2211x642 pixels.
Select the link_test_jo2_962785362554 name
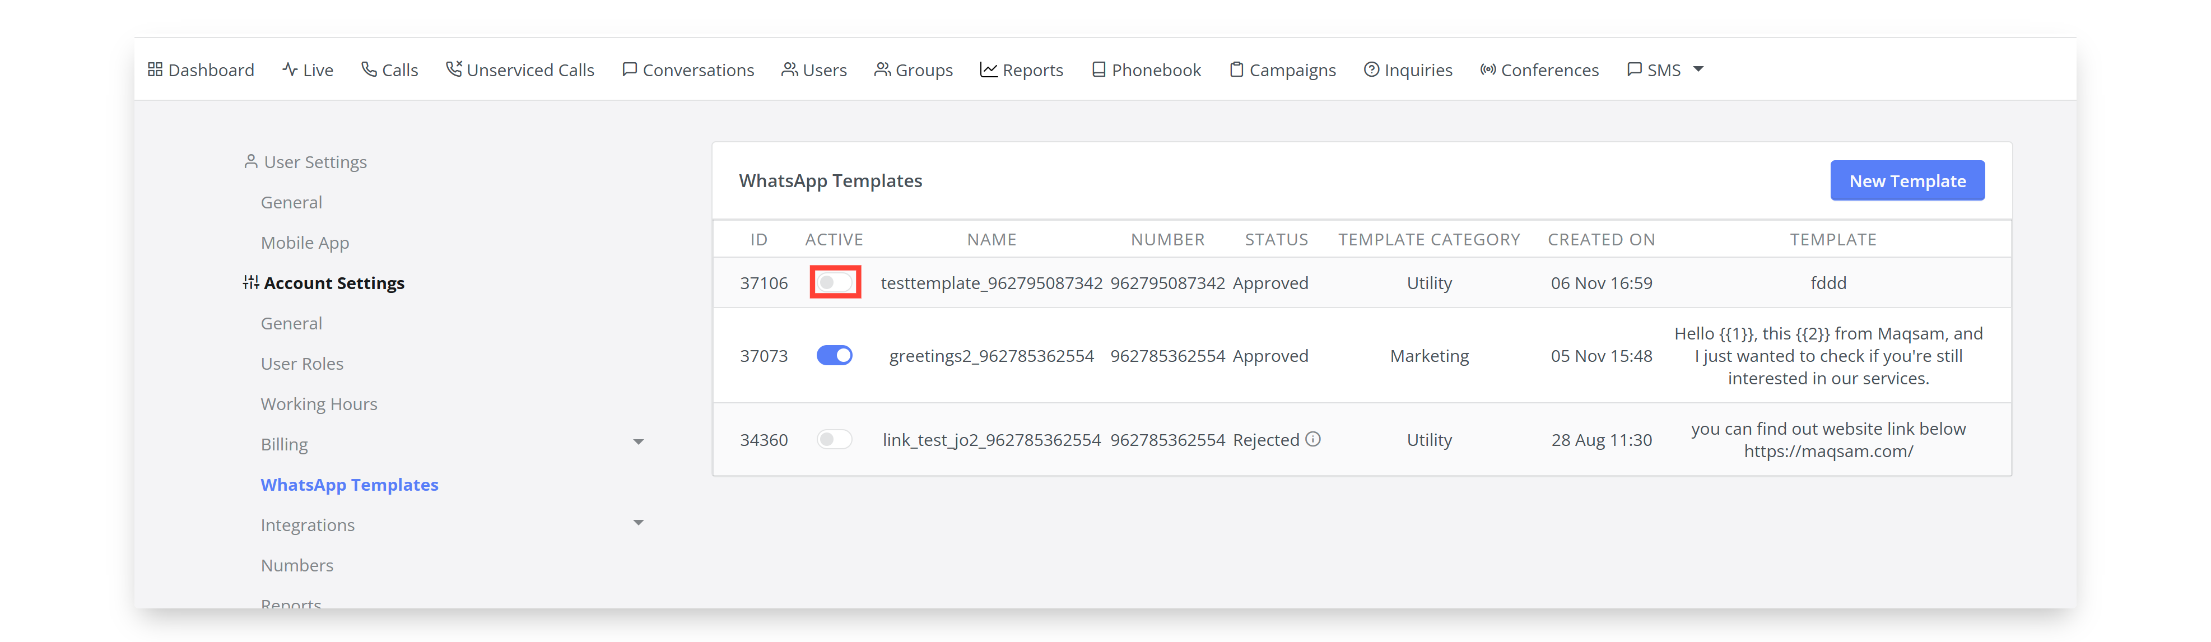point(992,440)
